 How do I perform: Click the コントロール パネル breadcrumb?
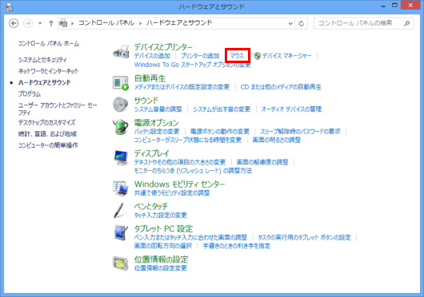point(106,23)
